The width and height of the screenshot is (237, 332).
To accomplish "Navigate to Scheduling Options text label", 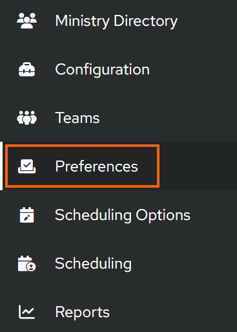I will click(x=123, y=216).
